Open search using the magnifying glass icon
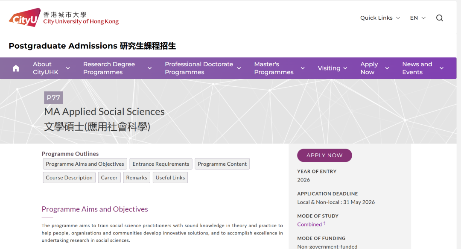The height and width of the screenshot is (249, 461). coord(439,18)
